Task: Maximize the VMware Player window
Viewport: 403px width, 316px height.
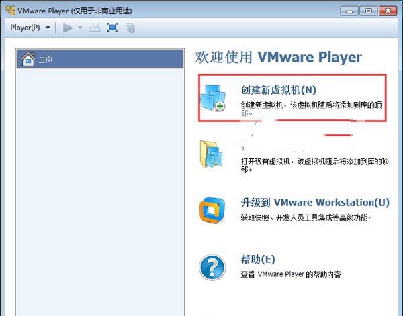Action: pos(369,11)
